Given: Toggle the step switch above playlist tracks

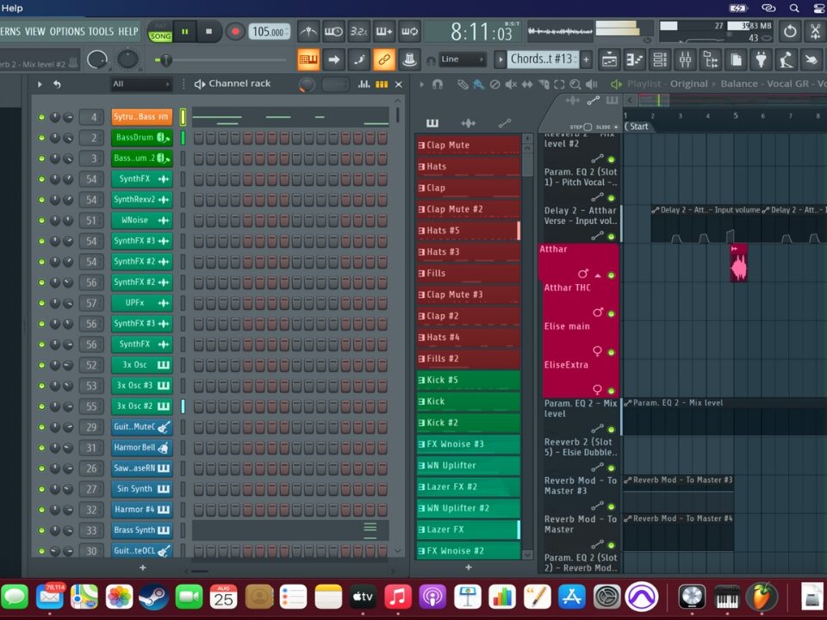Looking at the screenshot, I should (587, 127).
